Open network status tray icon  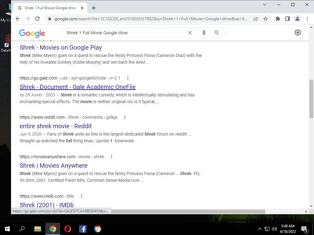267,229
